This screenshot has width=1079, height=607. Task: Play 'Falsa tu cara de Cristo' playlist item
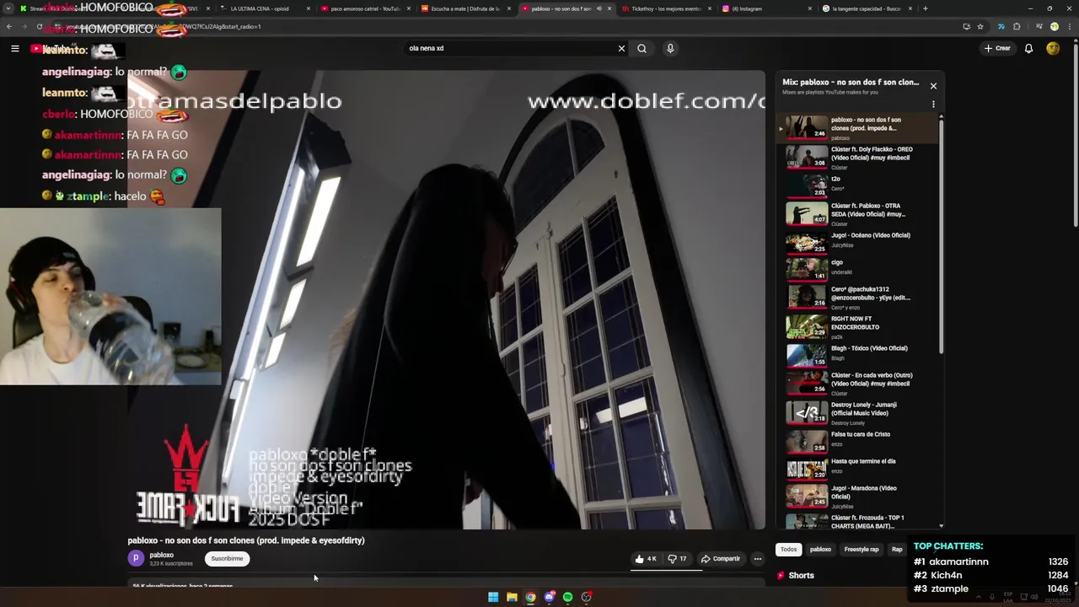pyautogui.click(x=856, y=441)
